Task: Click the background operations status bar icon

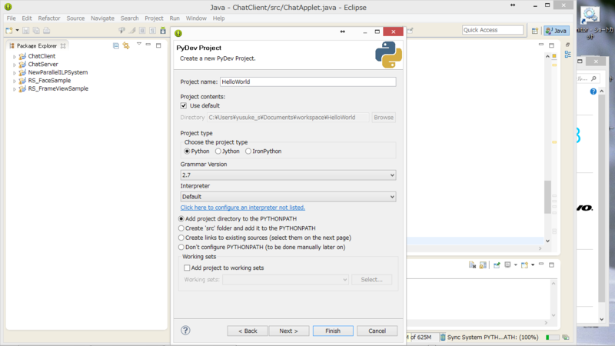Action: 566,337
